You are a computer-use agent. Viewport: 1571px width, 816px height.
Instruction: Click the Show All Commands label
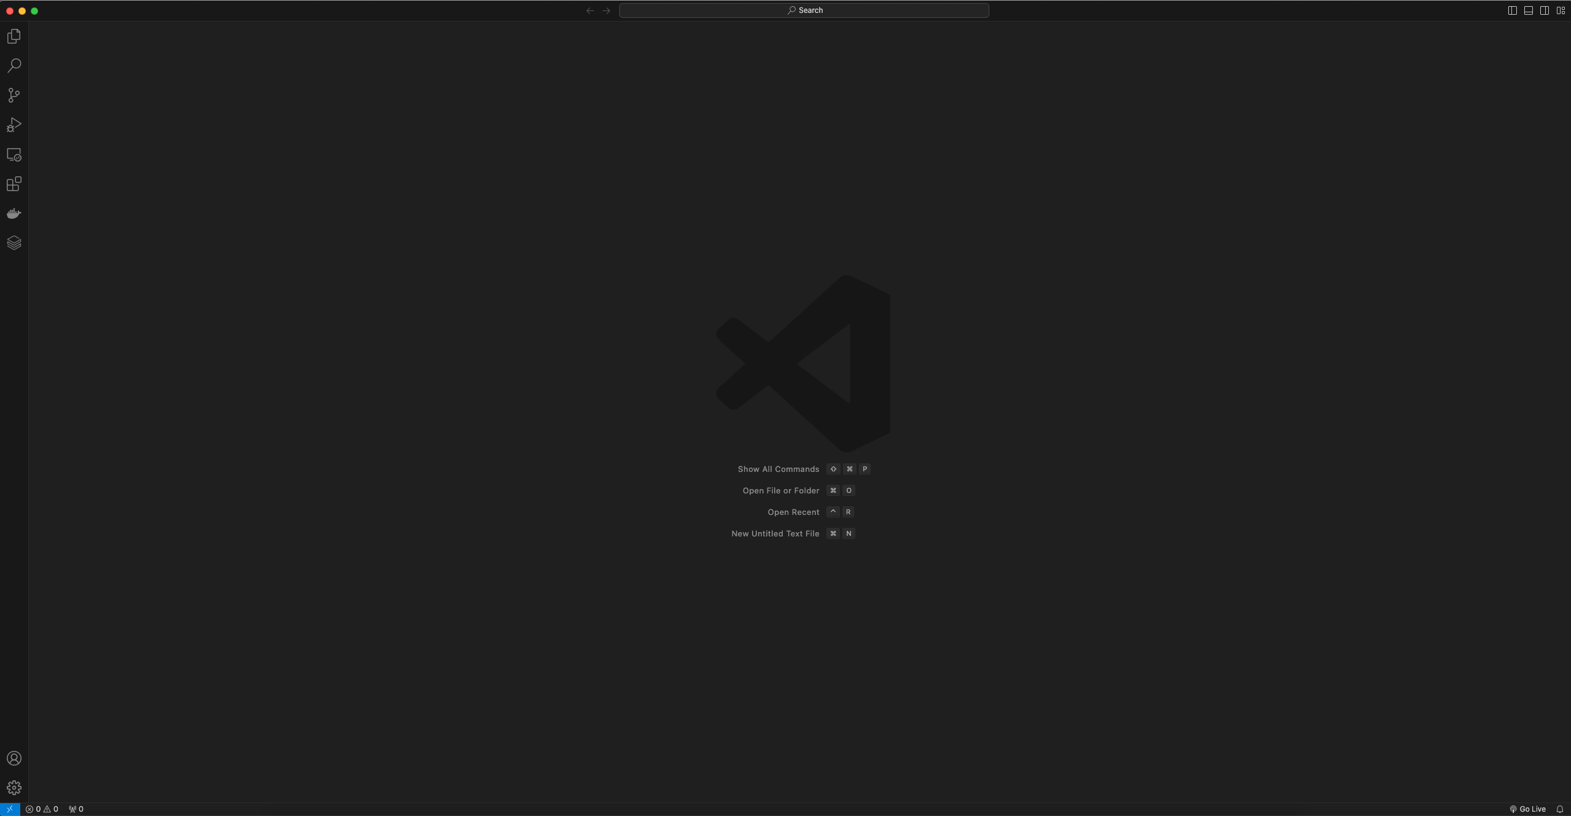pos(778,469)
